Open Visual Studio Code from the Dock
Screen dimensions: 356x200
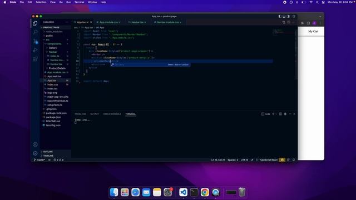[x=183, y=192]
